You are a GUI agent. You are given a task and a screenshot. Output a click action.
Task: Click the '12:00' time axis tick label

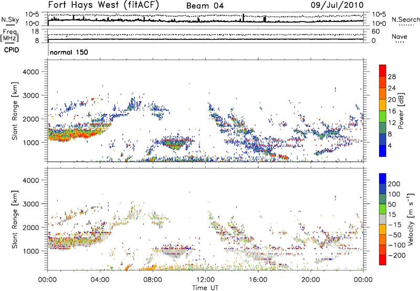click(205, 280)
